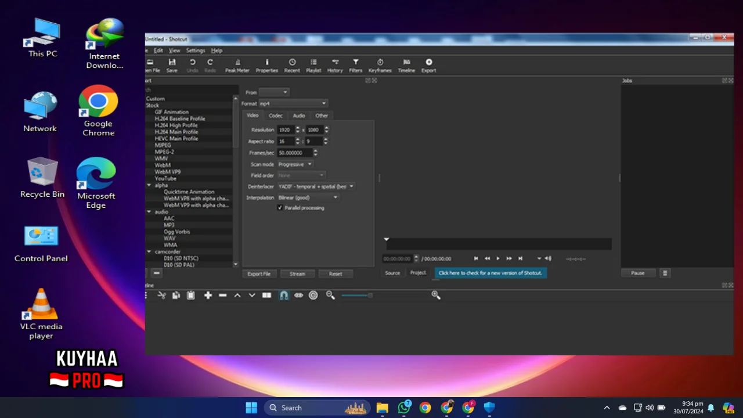Collapse the camcorder preset group

149,252
